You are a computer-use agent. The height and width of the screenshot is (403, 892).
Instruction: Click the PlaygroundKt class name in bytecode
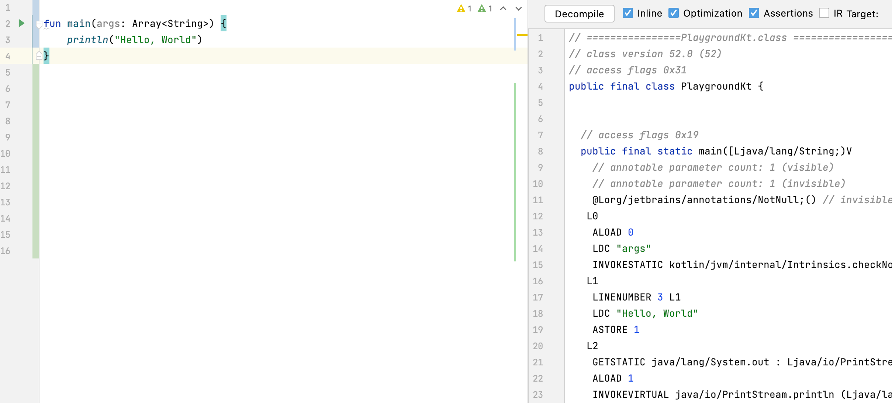point(716,86)
